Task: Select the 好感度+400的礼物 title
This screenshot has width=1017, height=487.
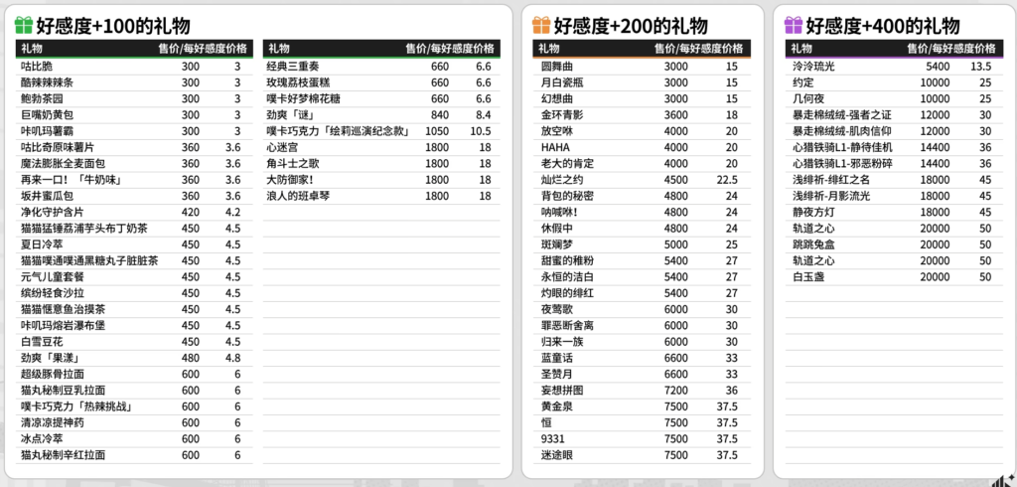Action: click(x=883, y=26)
